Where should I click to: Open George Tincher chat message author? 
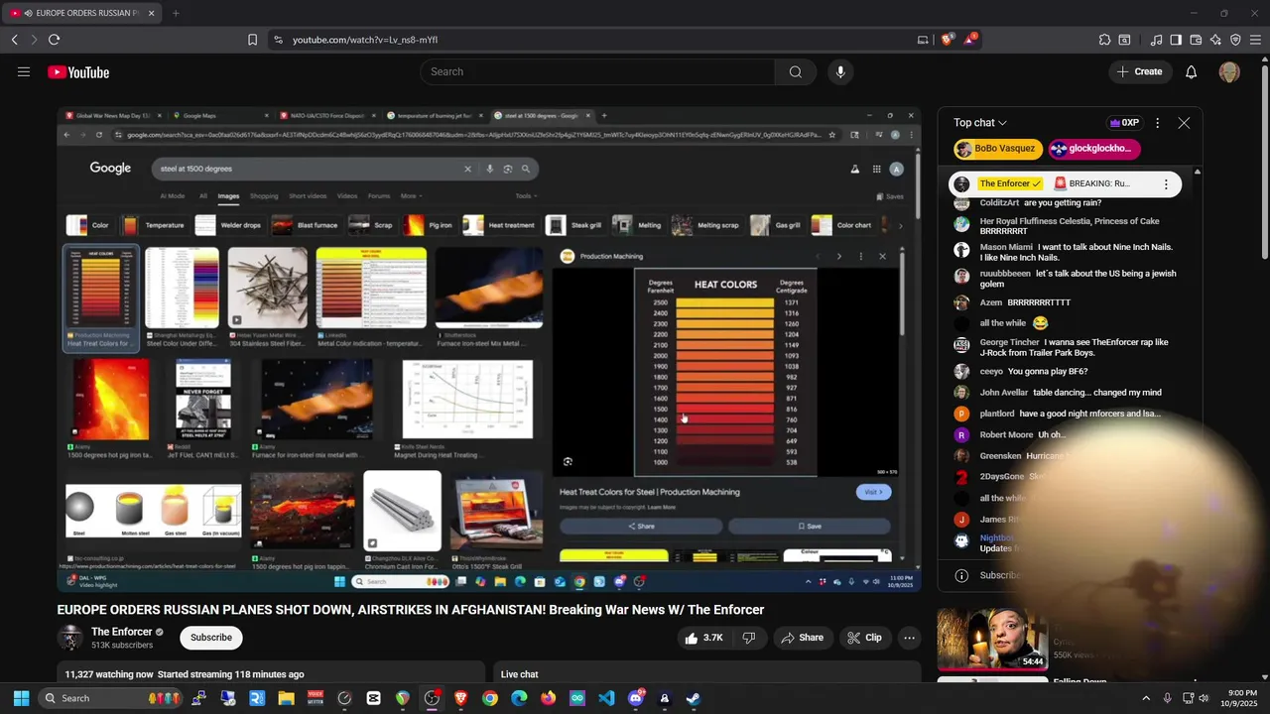tap(1009, 342)
